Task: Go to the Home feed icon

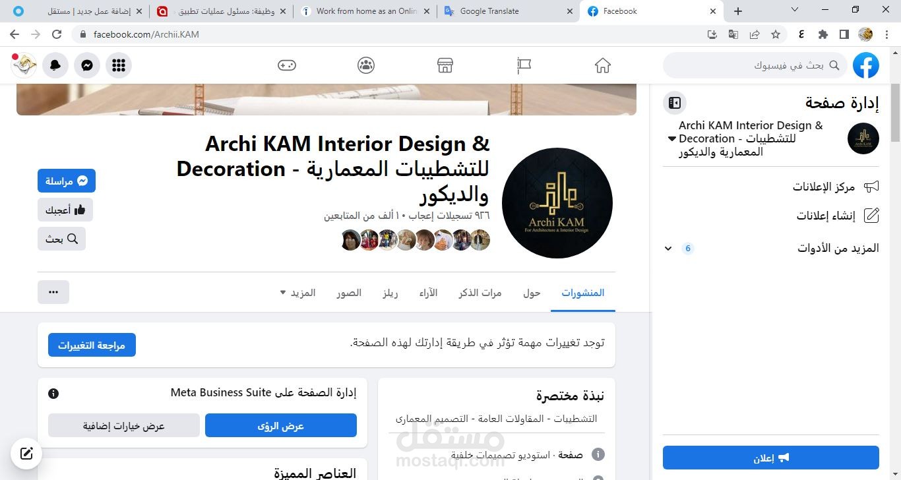Action: click(602, 65)
